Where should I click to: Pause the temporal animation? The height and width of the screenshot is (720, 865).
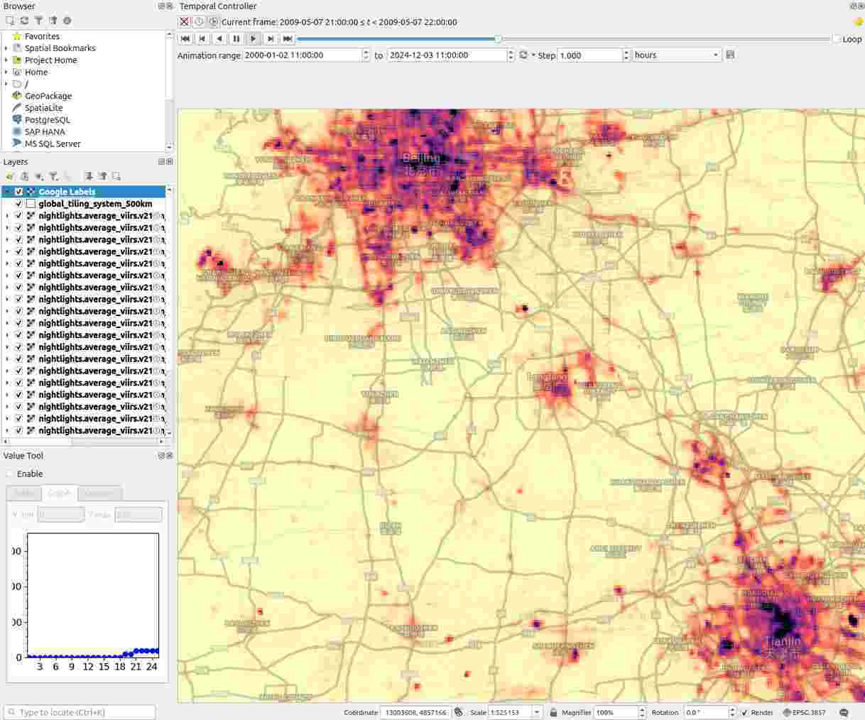tap(236, 39)
